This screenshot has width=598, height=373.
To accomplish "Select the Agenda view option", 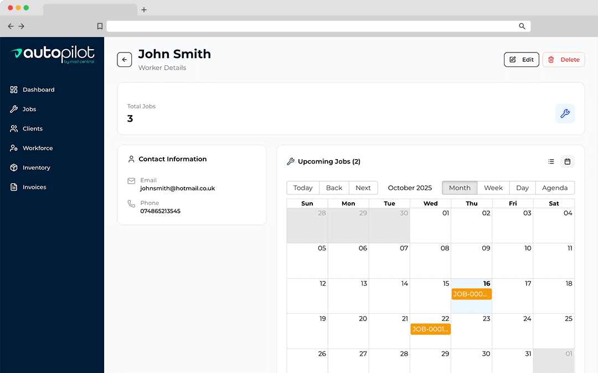I will coord(554,188).
